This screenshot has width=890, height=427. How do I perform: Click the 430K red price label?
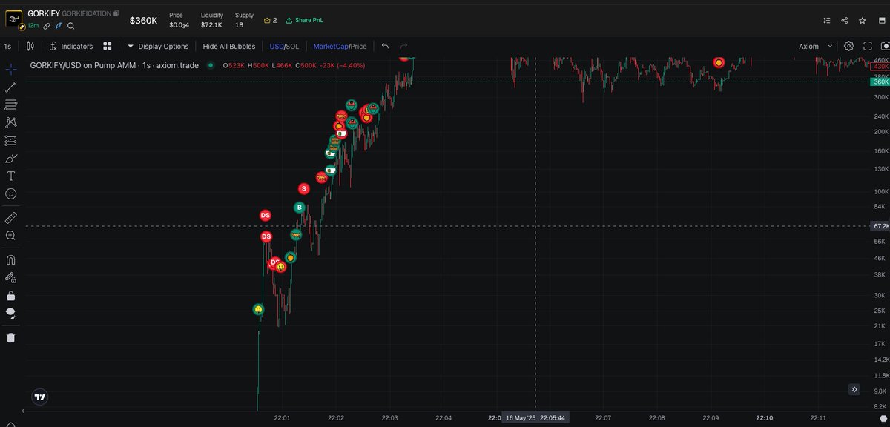click(x=880, y=67)
